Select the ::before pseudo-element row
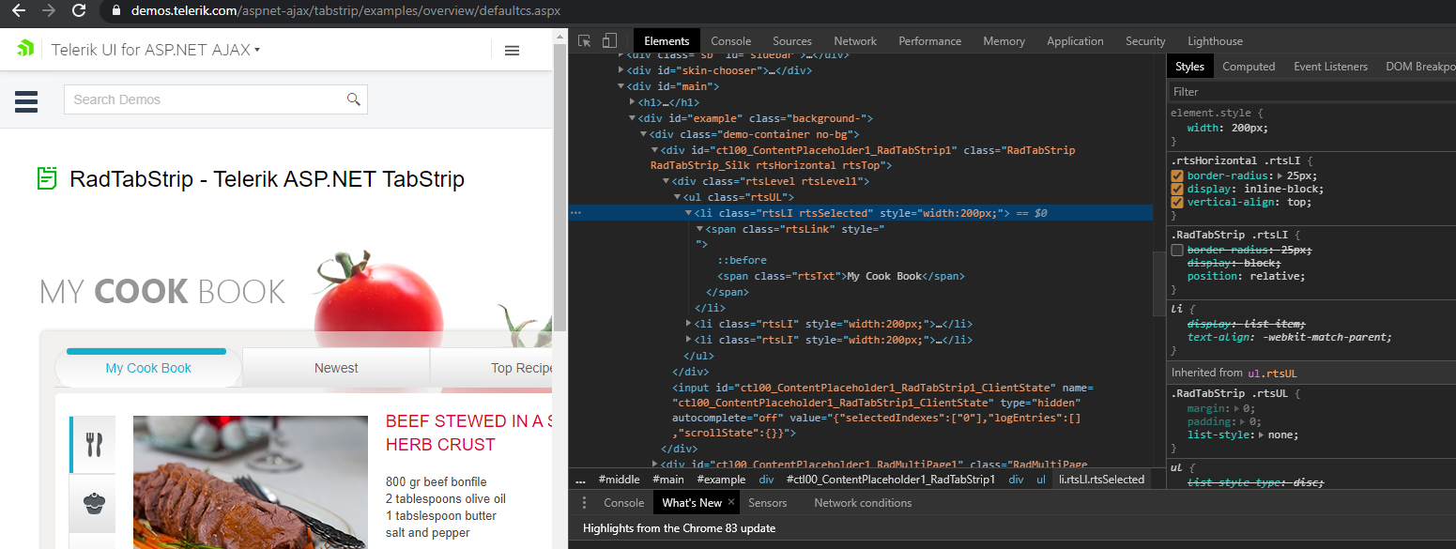Image resolution: width=1456 pixels, height=549 pixels. pos(742,261)
